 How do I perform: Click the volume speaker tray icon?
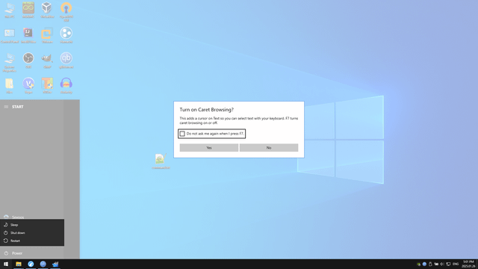(442, 264)
